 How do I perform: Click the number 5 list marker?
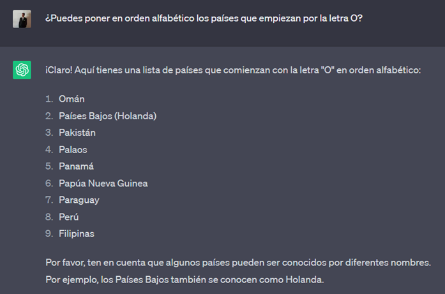(x=49, y=166)
